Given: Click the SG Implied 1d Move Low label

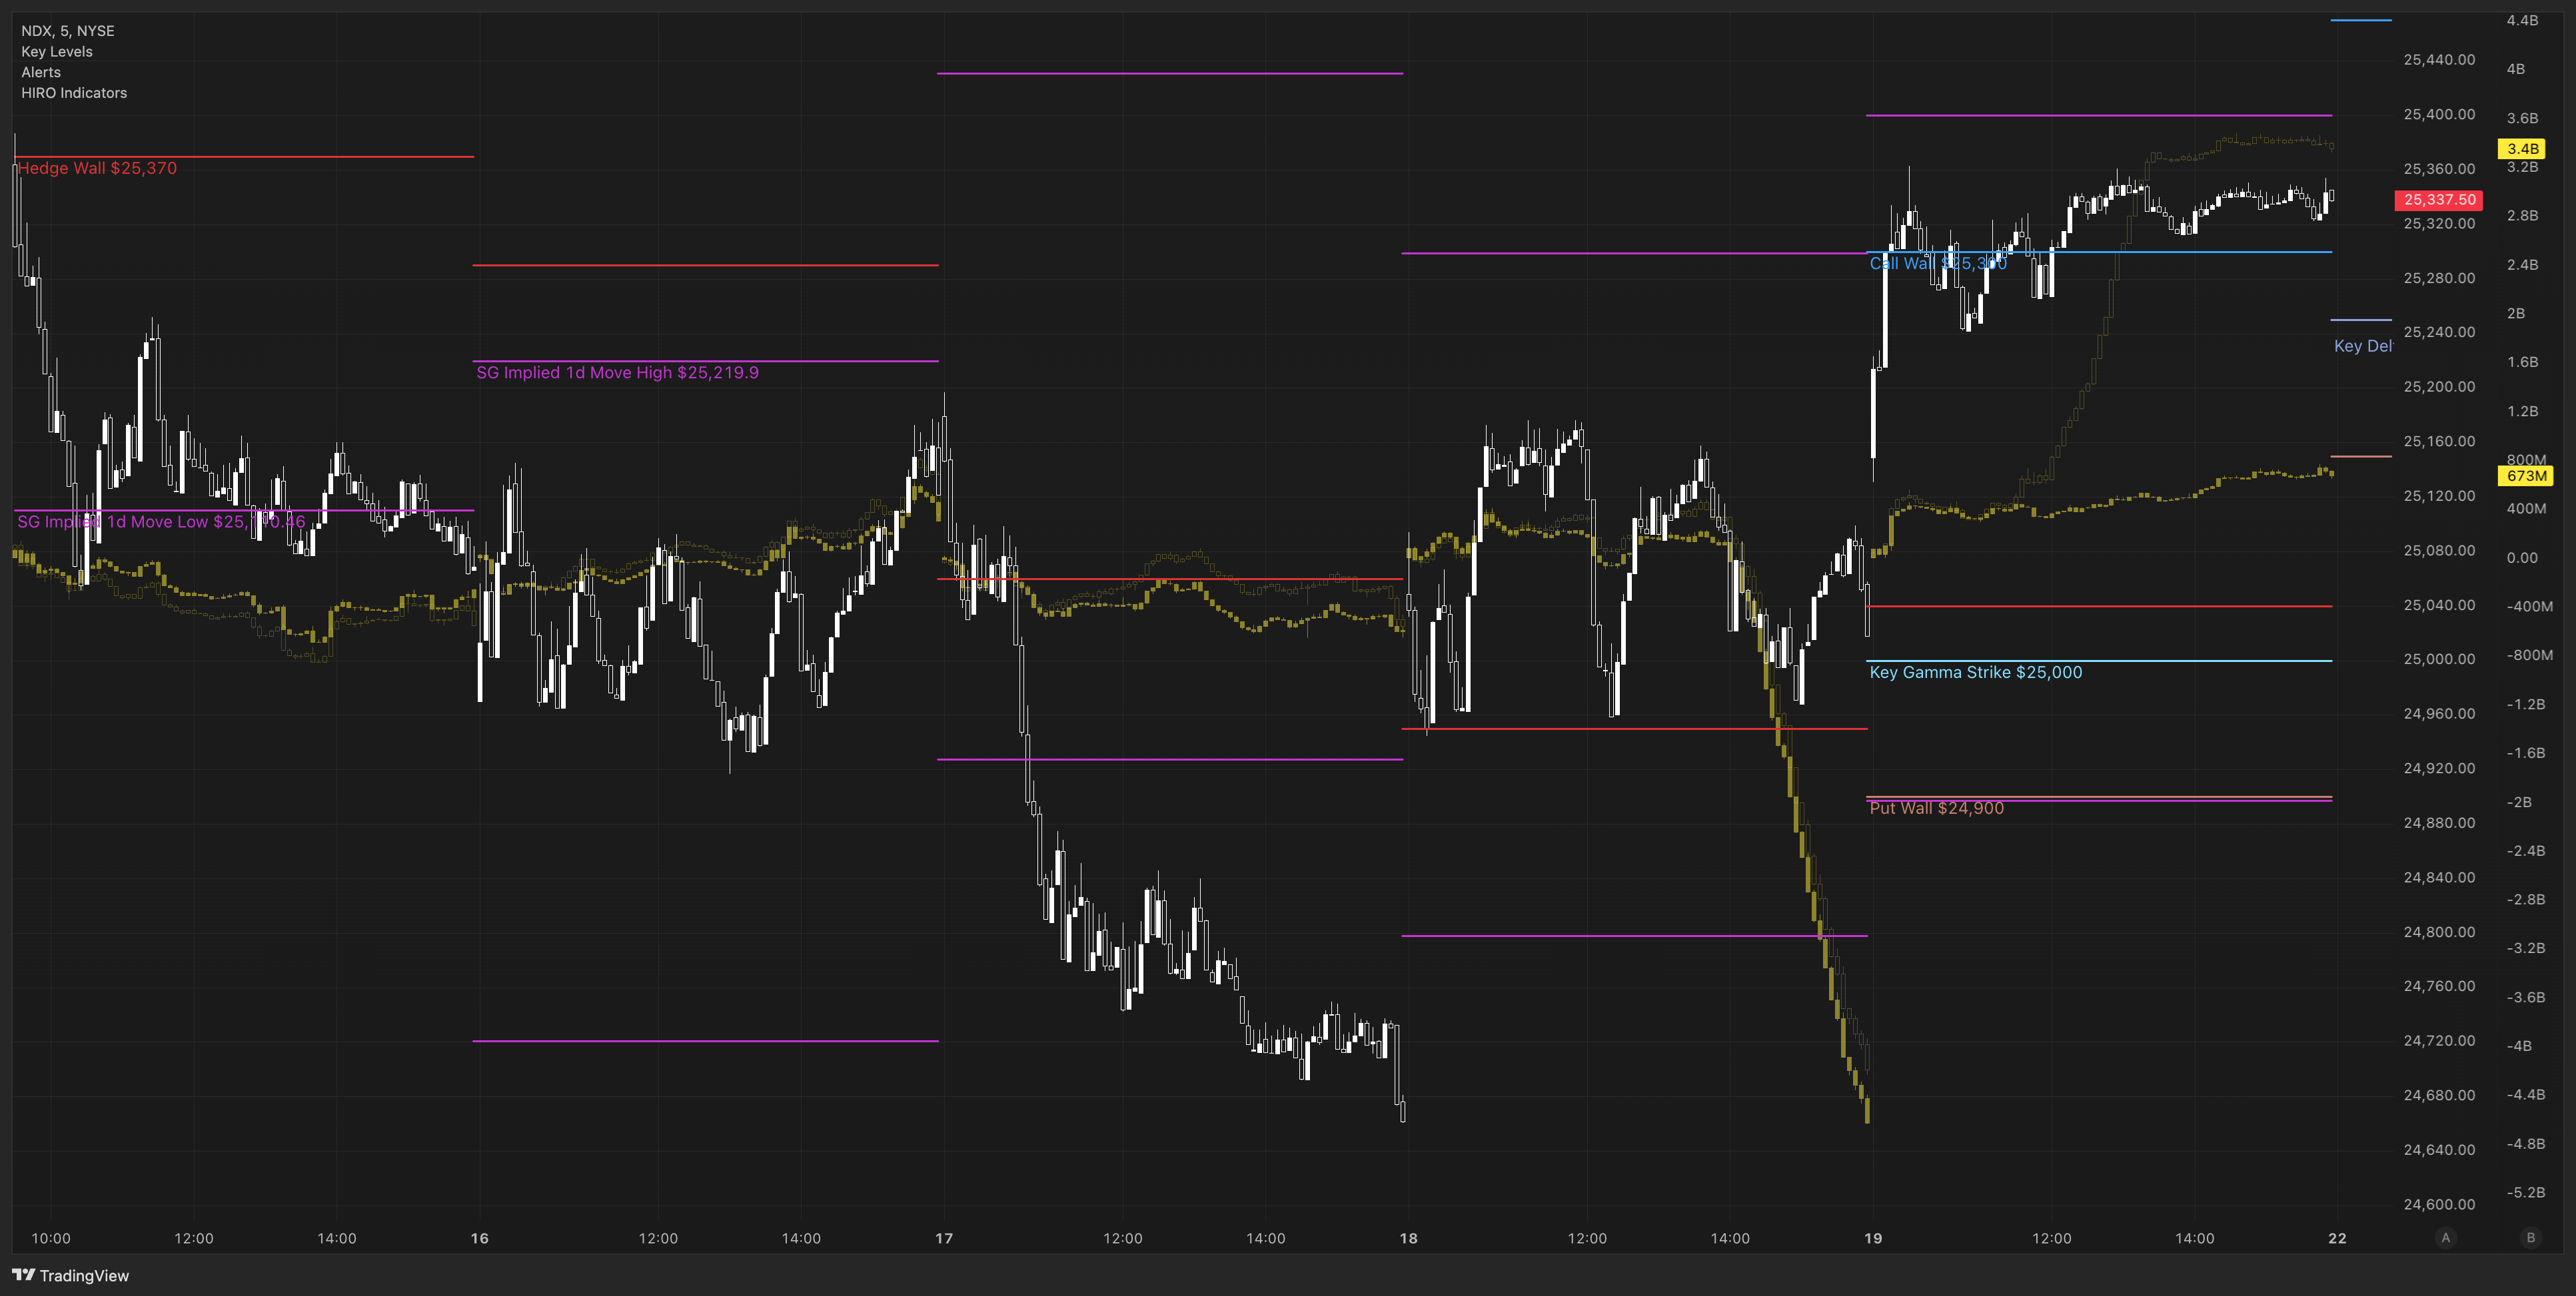Looking at the screenshot, I should (x=161, y=521).
